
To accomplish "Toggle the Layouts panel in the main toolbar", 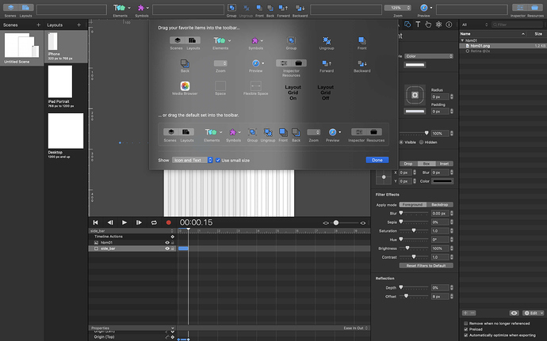I will (x=25, y=8).
